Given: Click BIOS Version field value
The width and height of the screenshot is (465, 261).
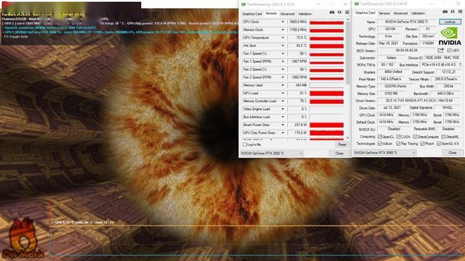Looking at the screenshot, I should (x=406, y=51).
